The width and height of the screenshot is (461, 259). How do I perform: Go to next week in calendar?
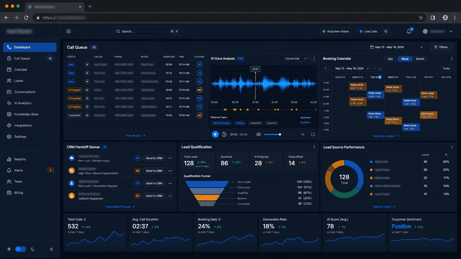point(380,69)
